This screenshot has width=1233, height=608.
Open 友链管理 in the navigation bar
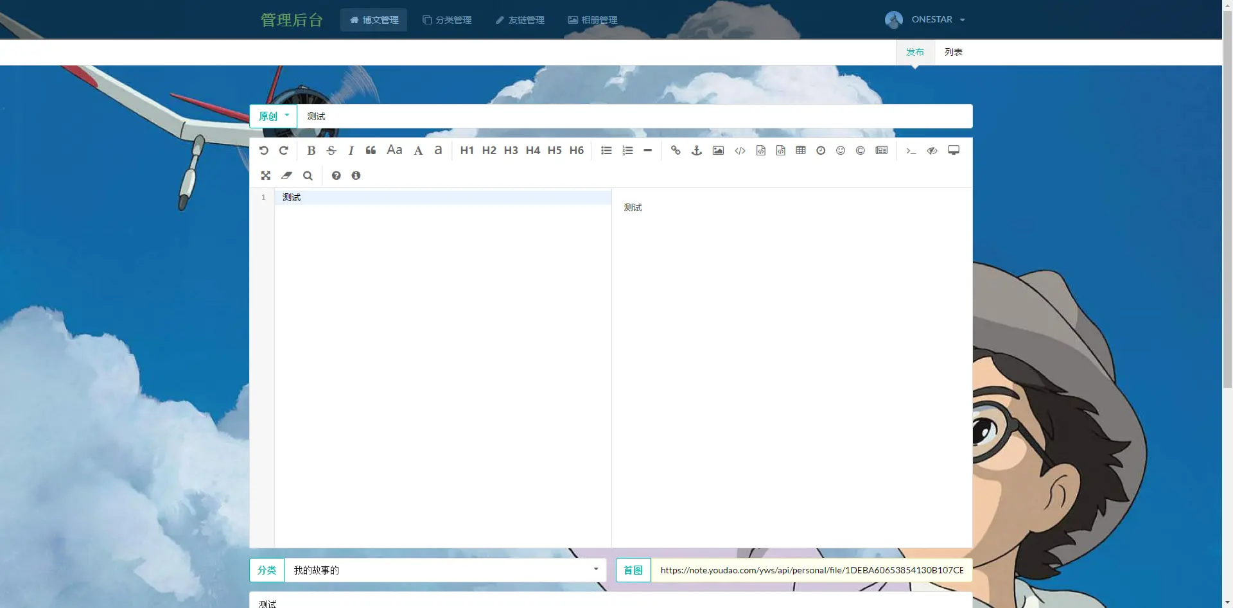point(520,20)
